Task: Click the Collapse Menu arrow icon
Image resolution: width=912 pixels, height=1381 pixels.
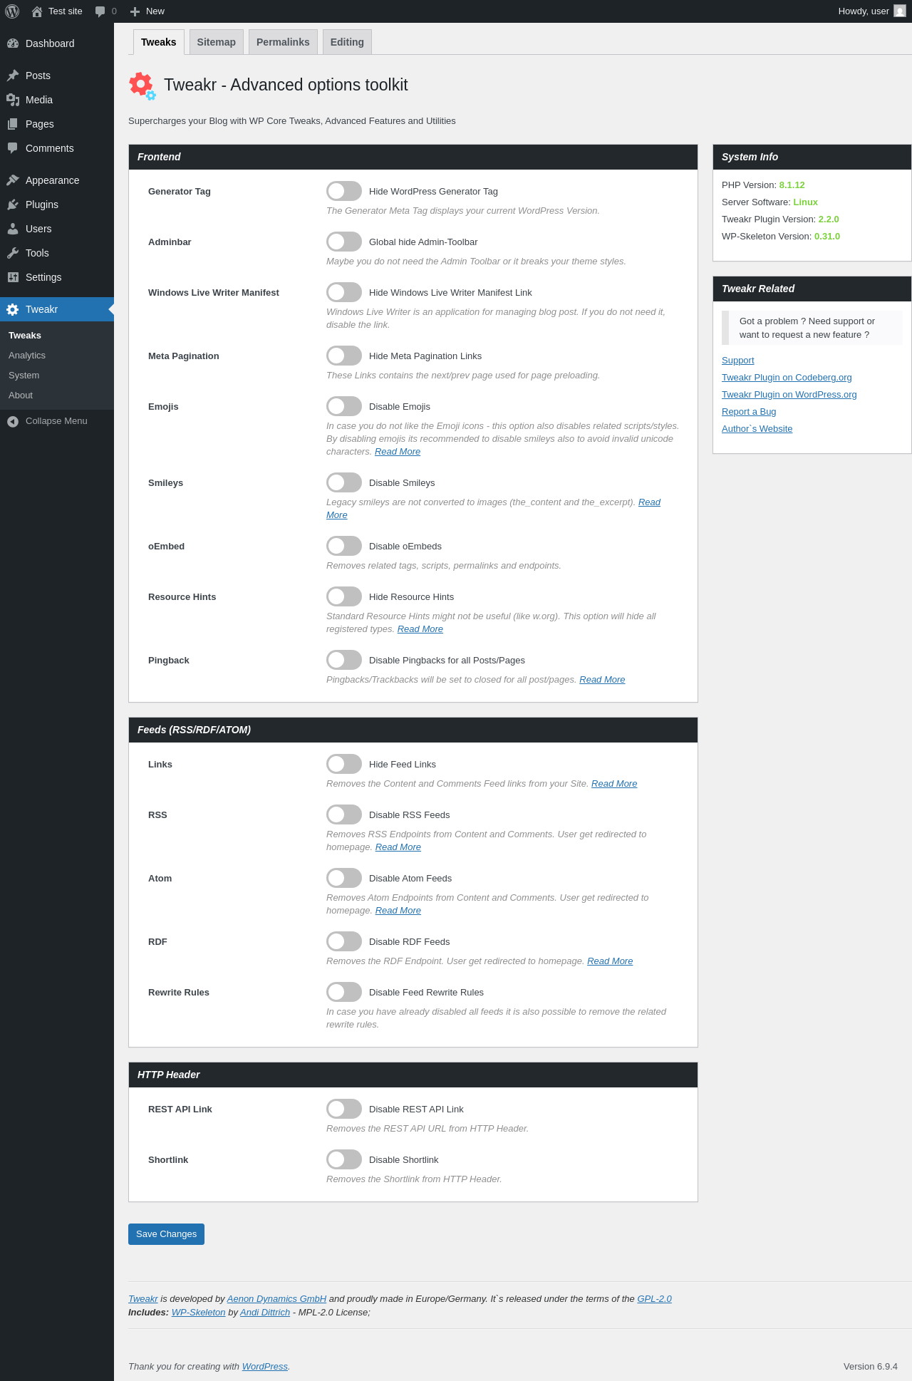Action: tap(13, 421)
